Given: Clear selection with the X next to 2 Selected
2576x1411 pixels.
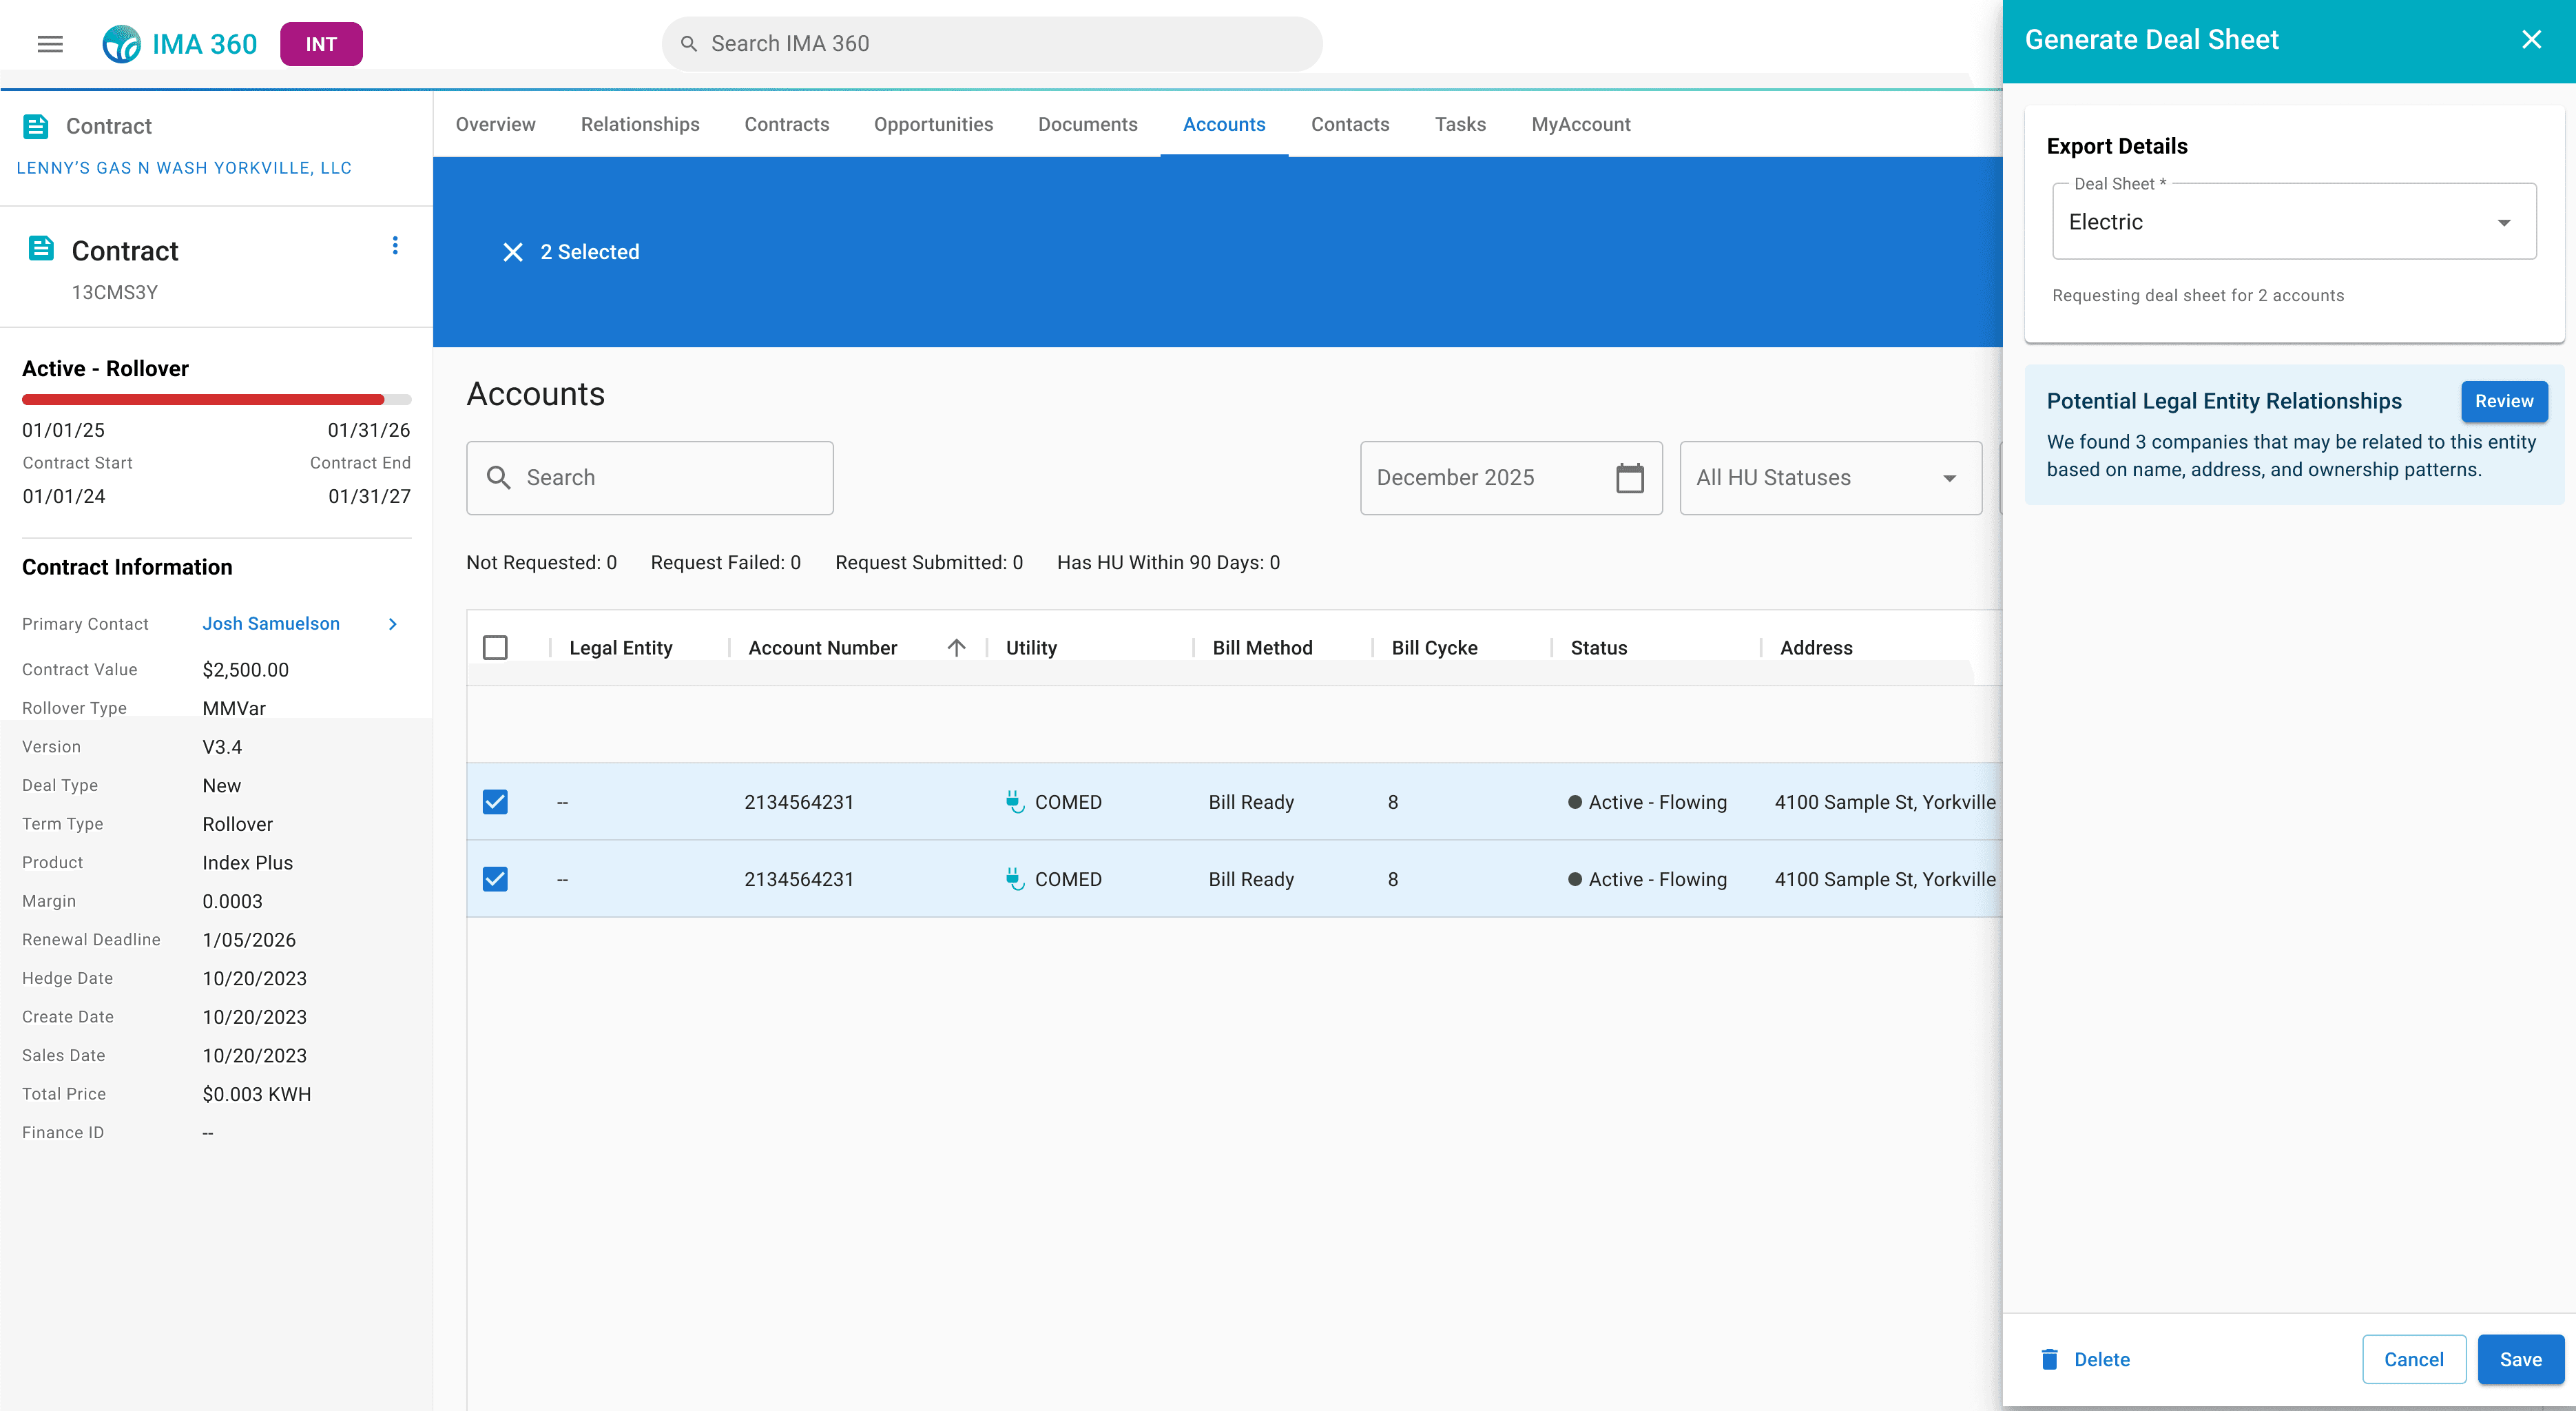Looking at the screenshot, I should [x=513, y=252].
